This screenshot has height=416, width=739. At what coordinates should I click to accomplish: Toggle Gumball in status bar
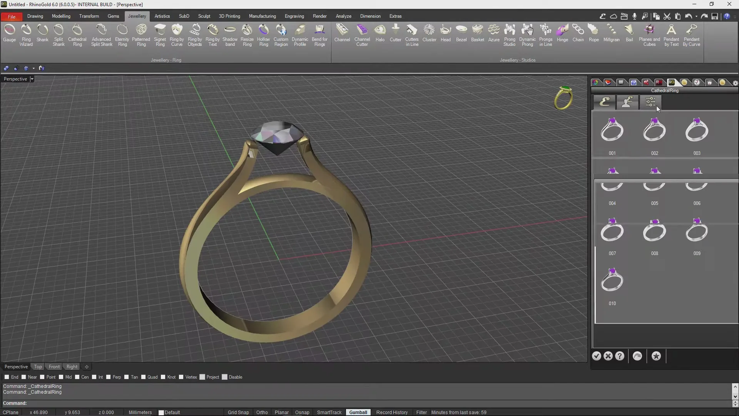[358, 412]
